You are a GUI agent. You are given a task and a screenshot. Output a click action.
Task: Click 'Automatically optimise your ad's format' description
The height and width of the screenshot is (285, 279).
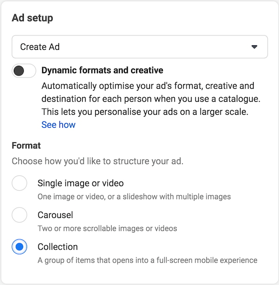(151, 99)
